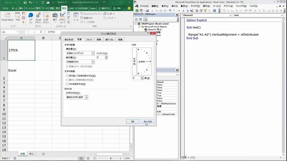The width and height of the screenshot is (287, 161).
Task: Open the Name Box dropdown showing A1
Action: point(17,32)
